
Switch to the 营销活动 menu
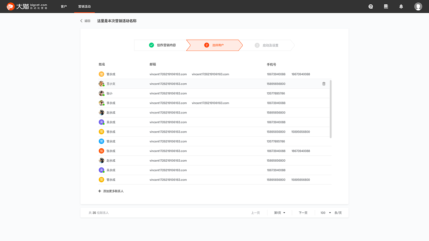coord(84,6)
